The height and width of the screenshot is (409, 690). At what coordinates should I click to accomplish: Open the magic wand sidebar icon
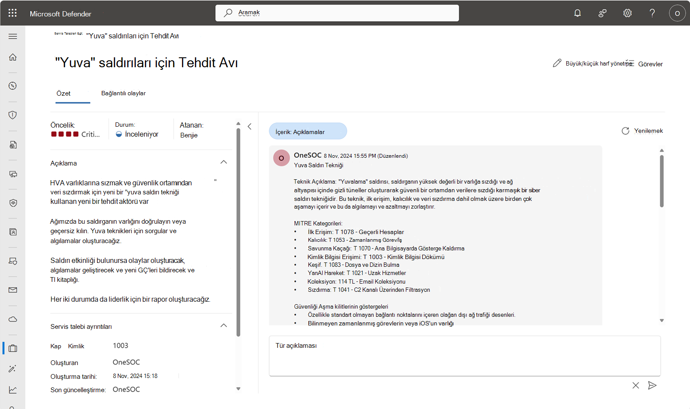click(13, 368)
